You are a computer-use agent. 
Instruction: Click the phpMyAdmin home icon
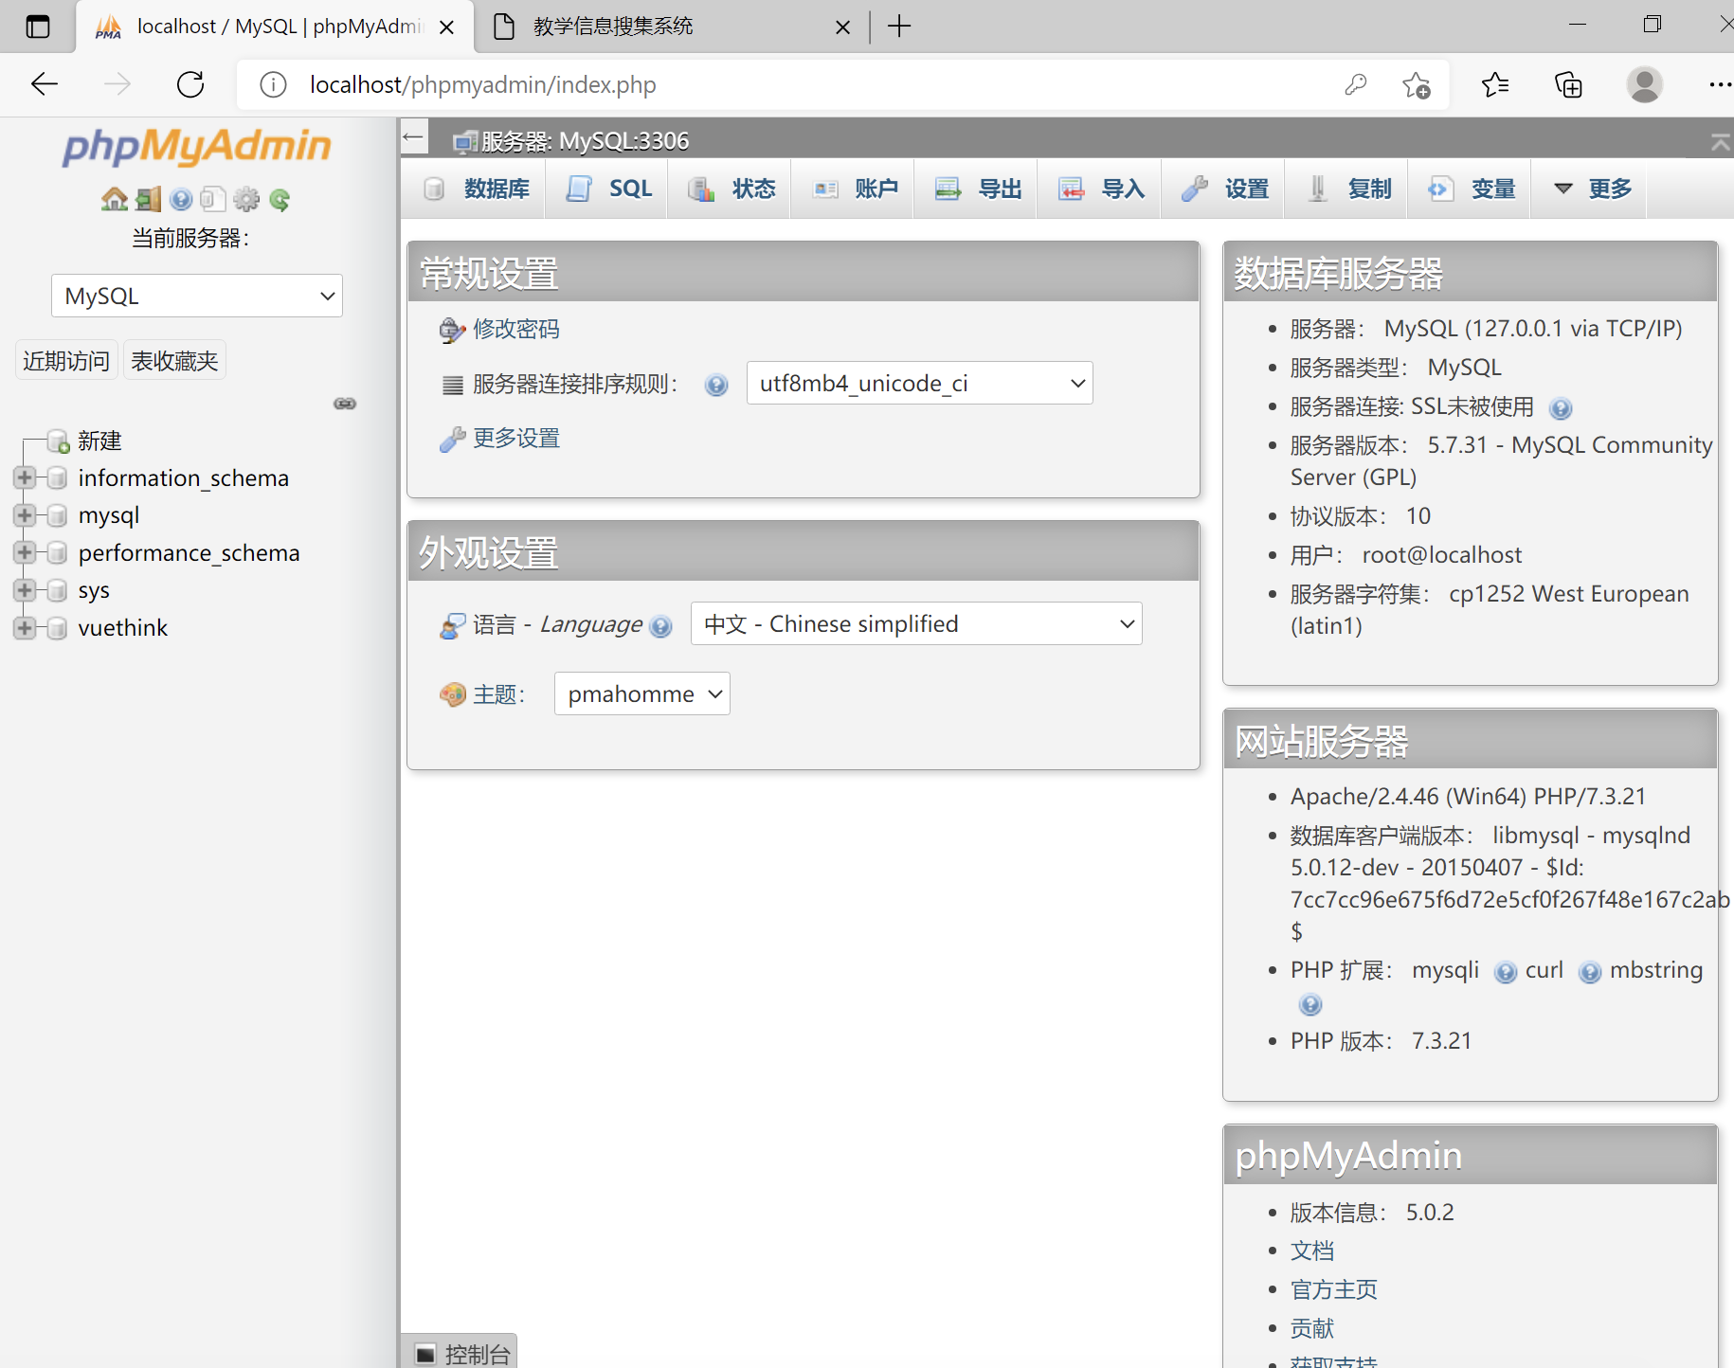[115, 199]
